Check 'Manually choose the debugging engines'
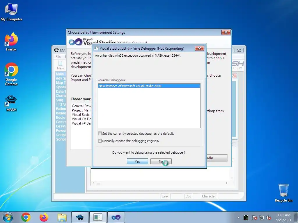The width and height of the screenshot is (298, 223). (x=100, y=141)
